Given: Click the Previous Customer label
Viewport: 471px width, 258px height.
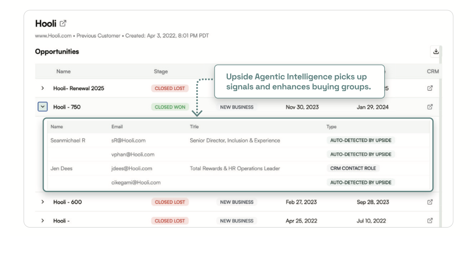Looking at the screenshot, I should point(98,36).
